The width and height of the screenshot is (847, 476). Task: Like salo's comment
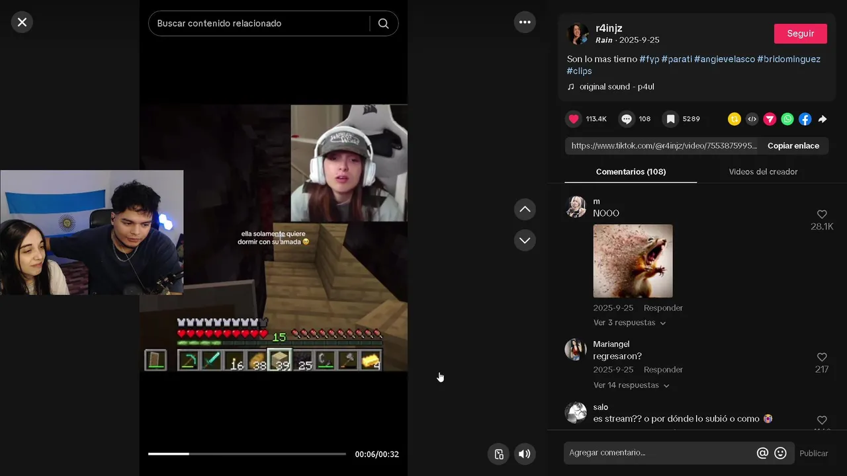(822, 420)
